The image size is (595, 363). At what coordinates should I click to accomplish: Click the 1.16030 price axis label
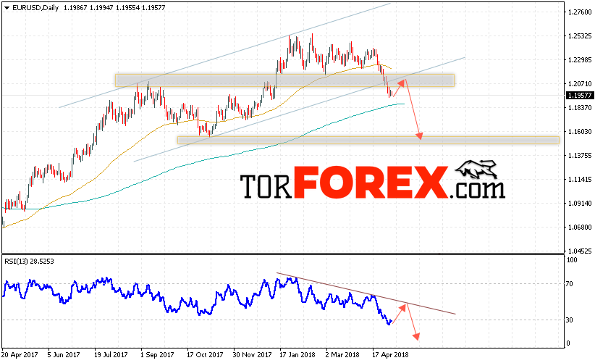580,132
